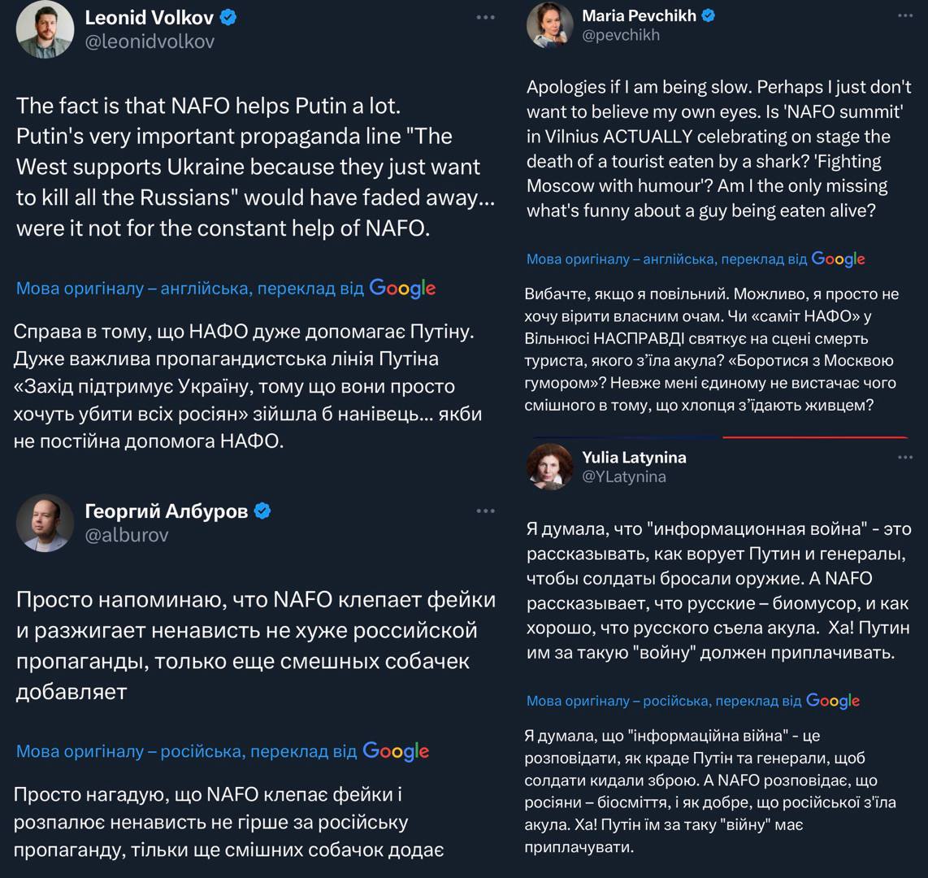Visit the @pevchikh handle

point(621,35)
